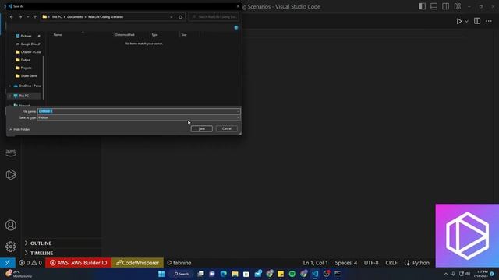Select OneDrive - Personal in navigation pane
Viewport: 499px width, 280px height.
pyautogui.click(x=27, y=86)
